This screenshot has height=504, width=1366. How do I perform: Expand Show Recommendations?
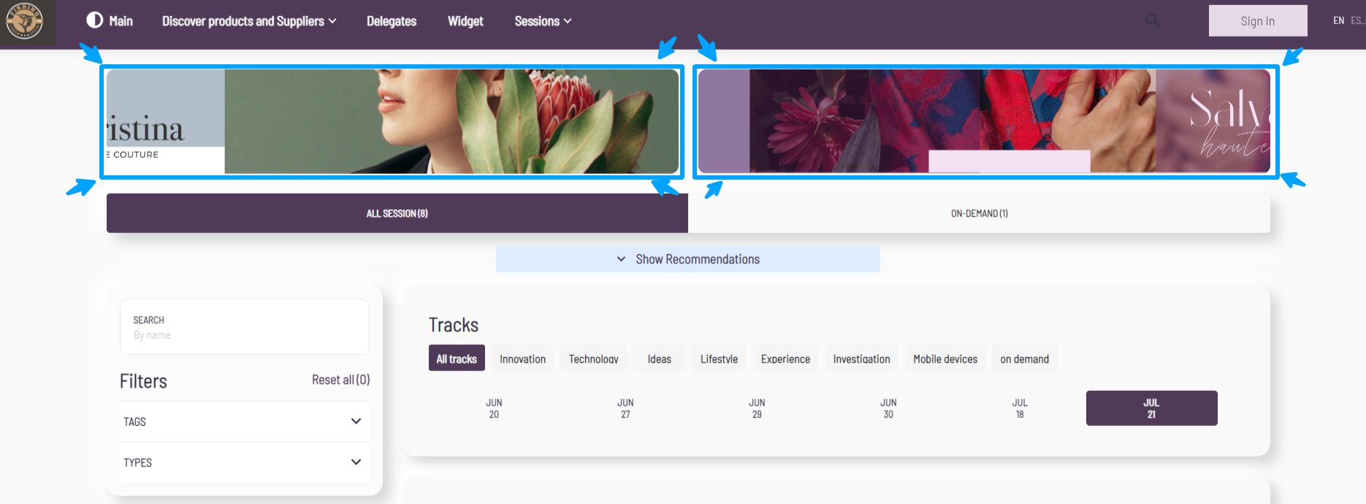click(x=687, y=259)
